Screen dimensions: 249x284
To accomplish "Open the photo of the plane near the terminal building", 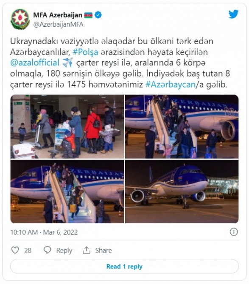I will point(182,191).
